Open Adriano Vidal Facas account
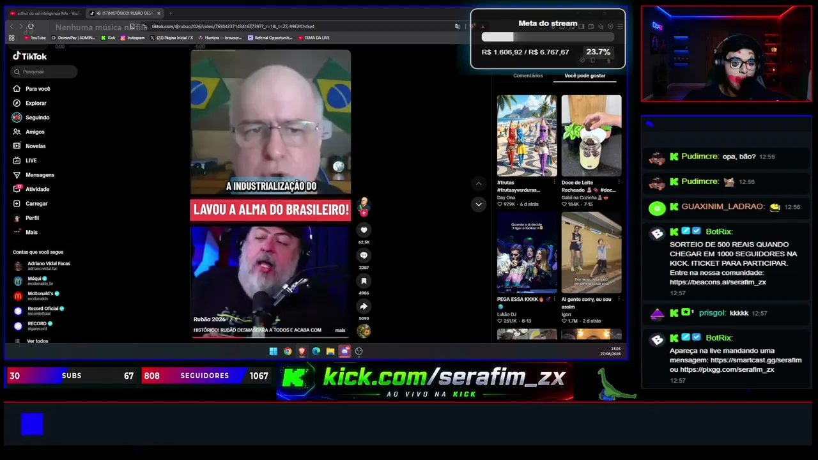Image resolution: width=818 pixels, height=460 pixels. pyautogui.click(x=42, y=266)
